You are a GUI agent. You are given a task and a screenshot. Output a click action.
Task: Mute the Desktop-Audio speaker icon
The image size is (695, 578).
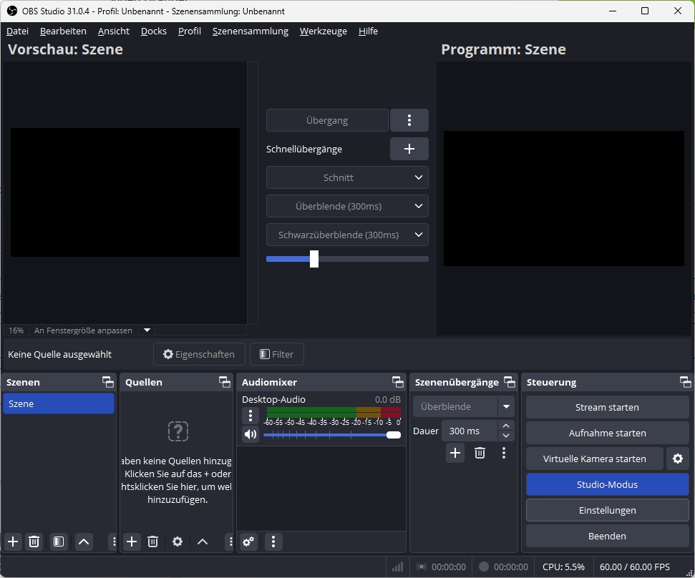coord(250,434)
